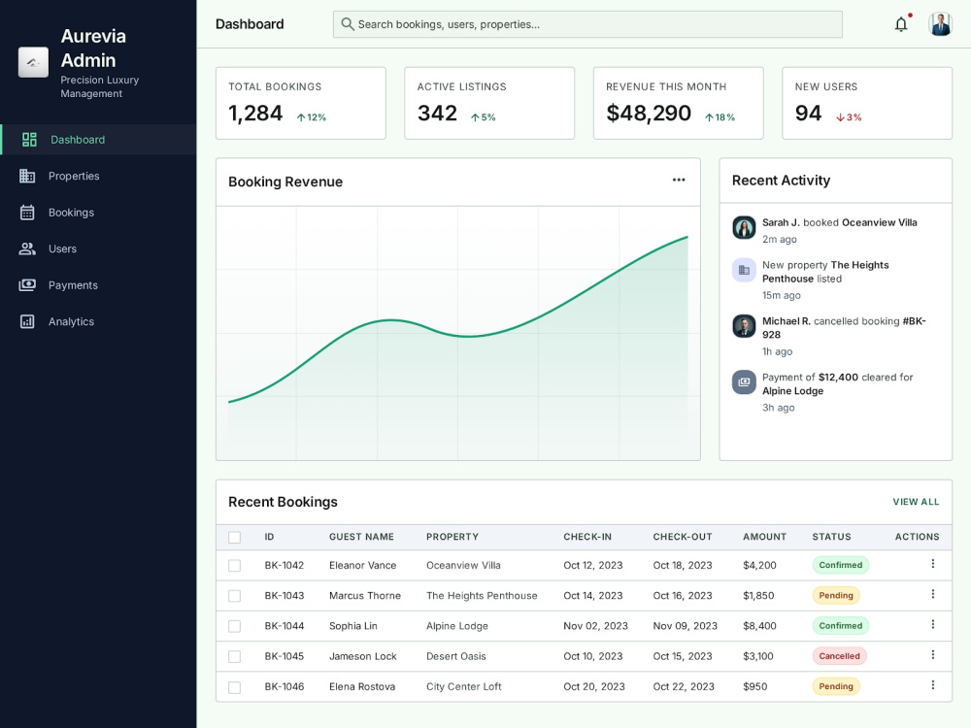Click the Dashboard grid icon in sidebar

(29, 140)
